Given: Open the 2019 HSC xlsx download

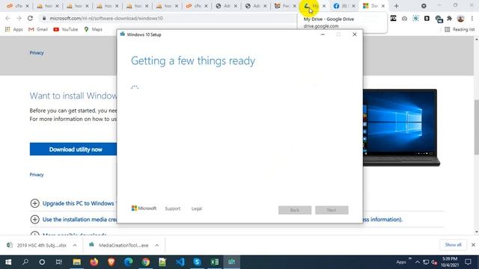Looking at the screenshot, I should [37, 245].
